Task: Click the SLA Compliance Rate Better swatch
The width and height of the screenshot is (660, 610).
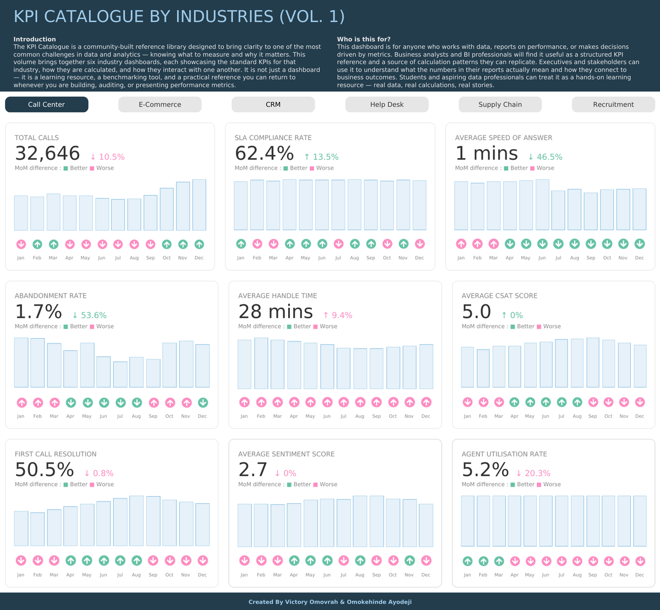Action: point(286,168)
